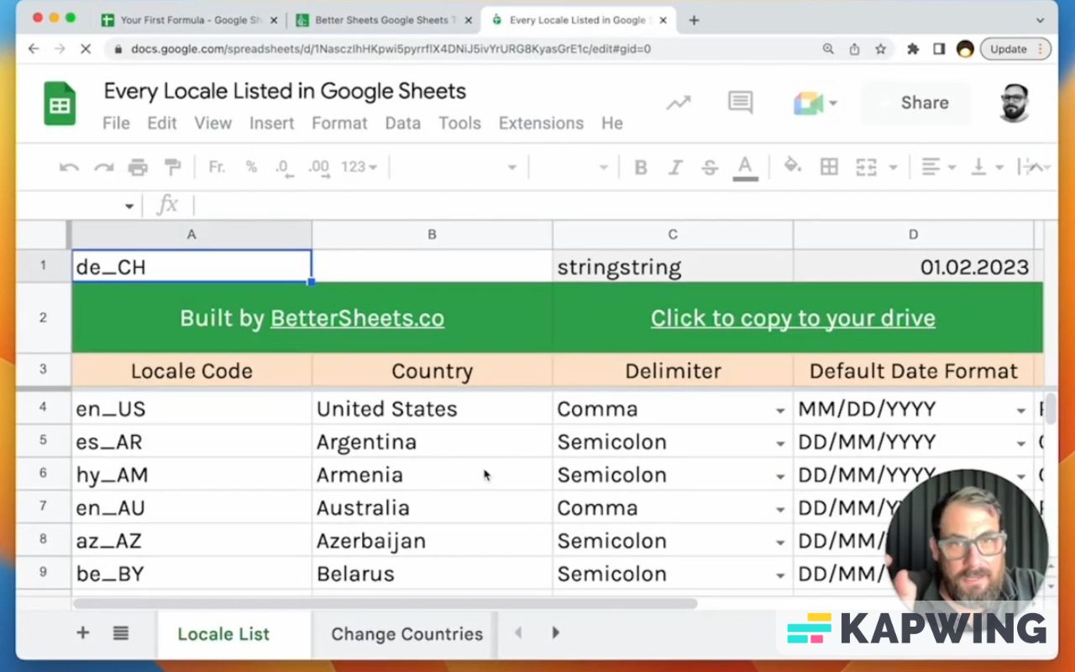Open the 123 number format dropdown
This screenshot has height=672, width=1075.
[359, 167]
